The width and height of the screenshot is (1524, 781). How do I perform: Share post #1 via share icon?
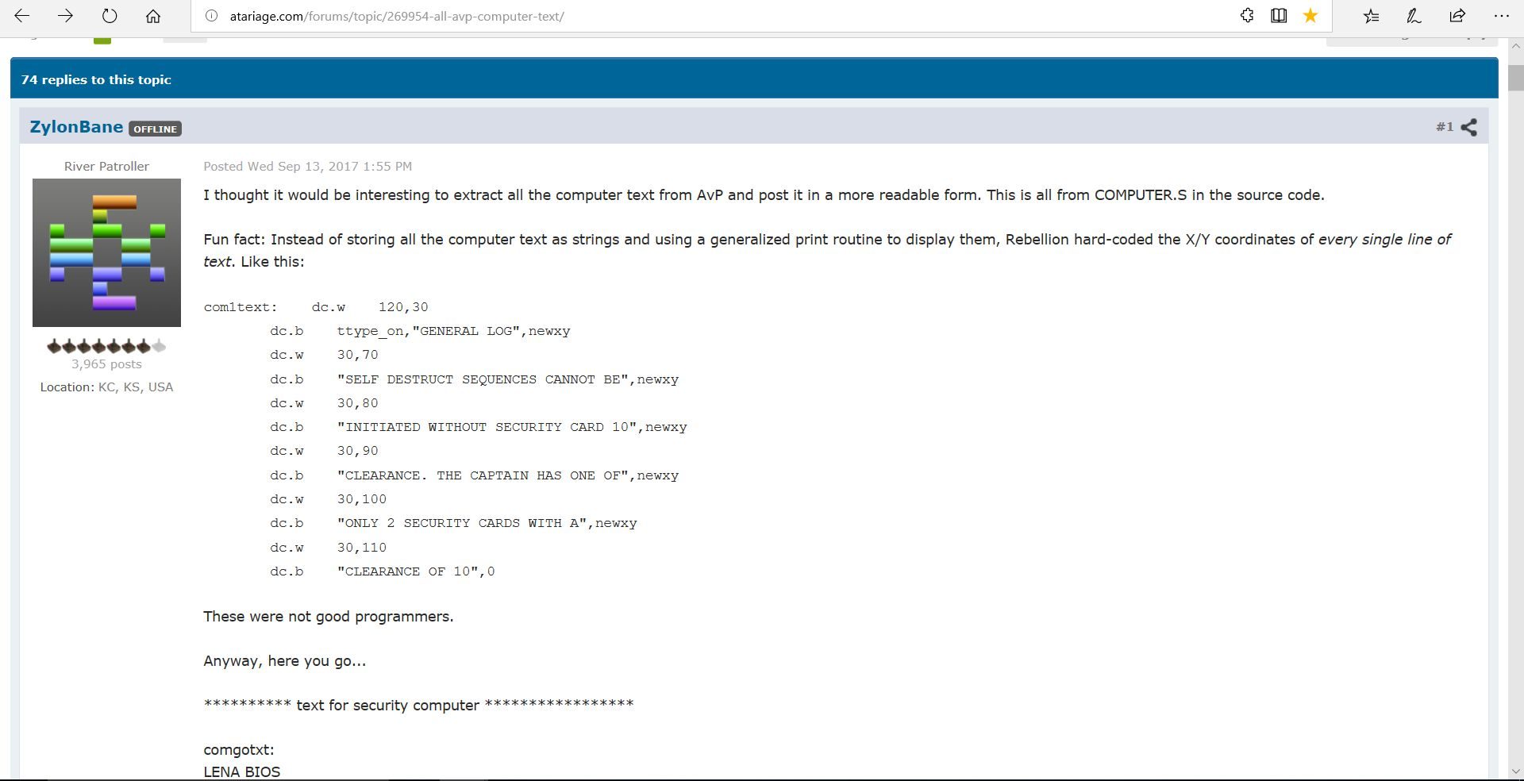click(1469, 127)
